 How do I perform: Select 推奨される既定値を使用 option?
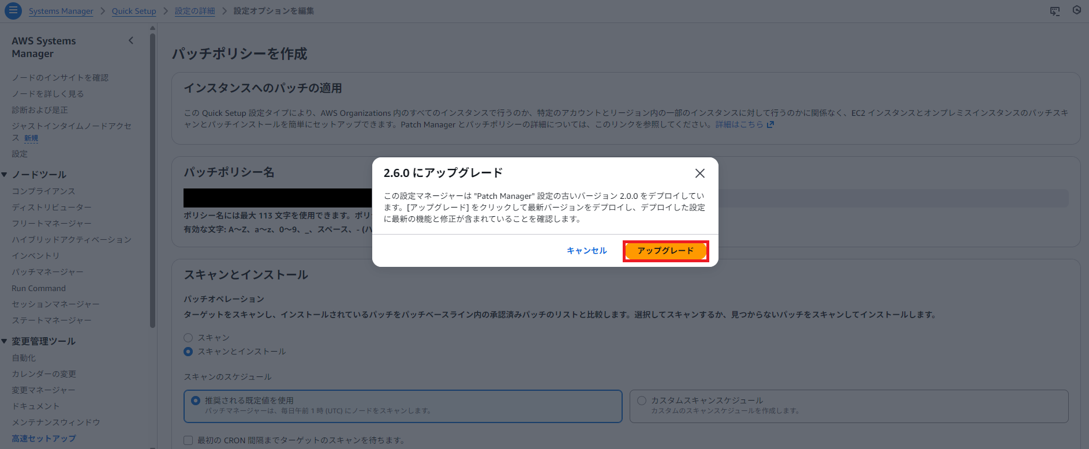(403, 406)
